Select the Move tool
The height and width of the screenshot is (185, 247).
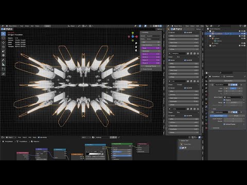(4, 43)
